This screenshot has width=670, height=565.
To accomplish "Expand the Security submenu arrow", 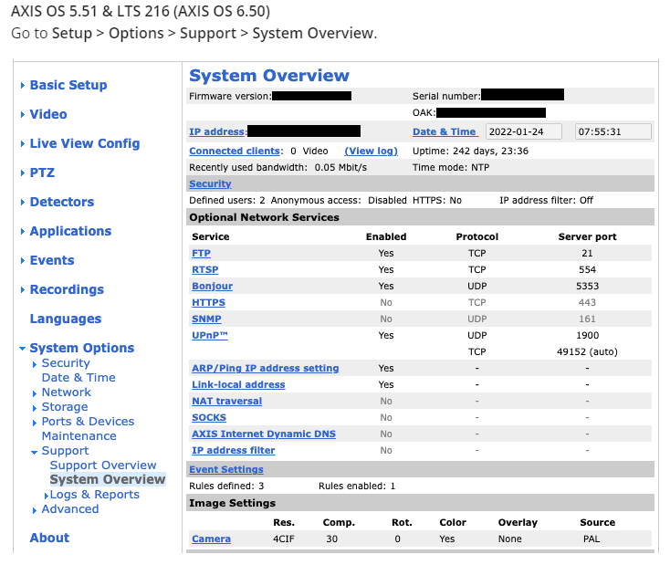I will (x=35, y=364).
